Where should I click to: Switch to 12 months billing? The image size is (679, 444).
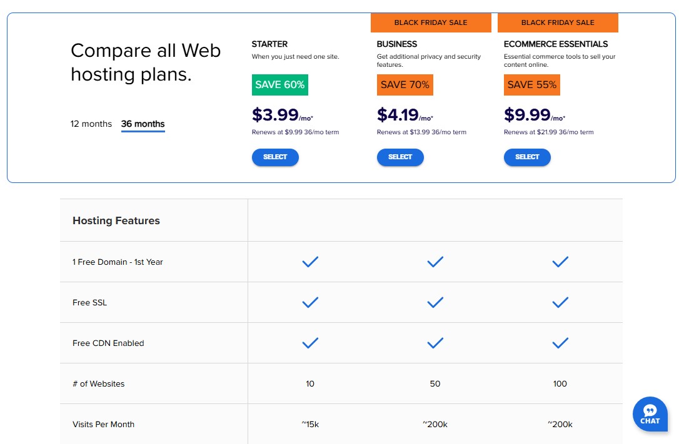(91, 124)
